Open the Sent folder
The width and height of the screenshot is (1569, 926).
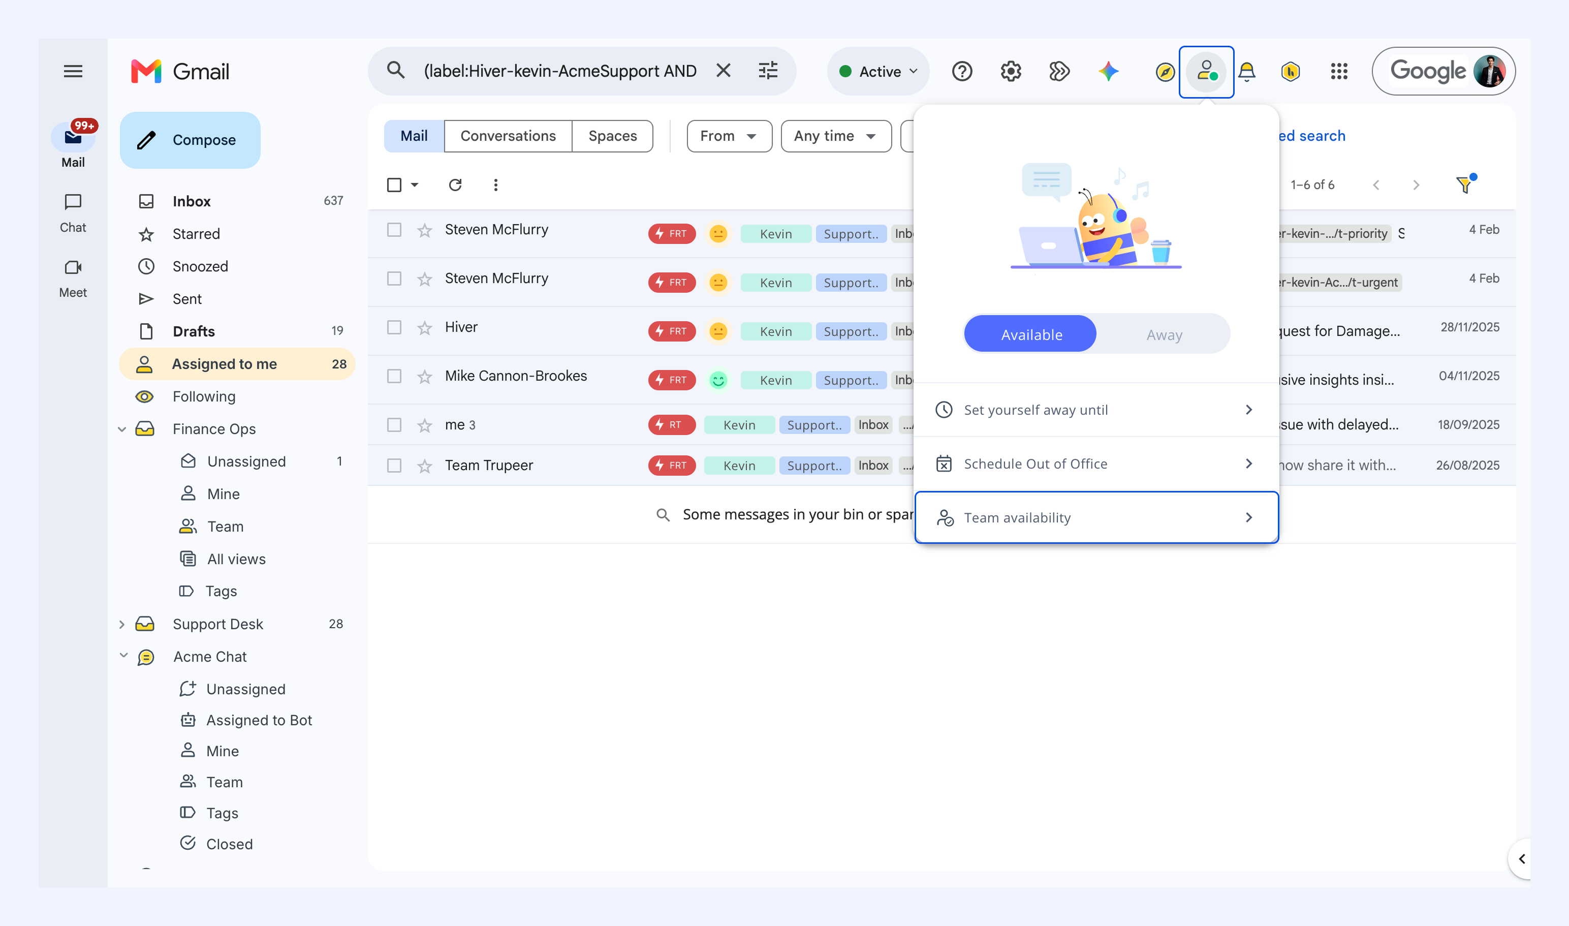238,299
